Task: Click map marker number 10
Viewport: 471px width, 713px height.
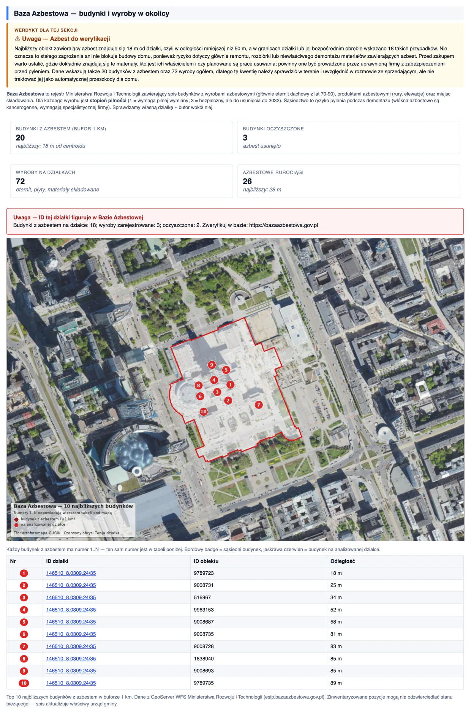Action: (x=204, y=412)
